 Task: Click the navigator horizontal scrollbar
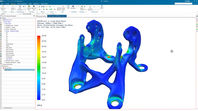18,108
